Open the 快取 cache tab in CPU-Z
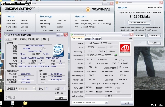The height and width of the screenshot is (107, 165). point(15,39)
